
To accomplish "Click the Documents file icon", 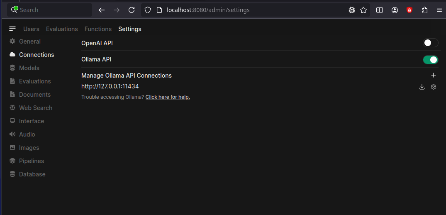I will 12,94.
